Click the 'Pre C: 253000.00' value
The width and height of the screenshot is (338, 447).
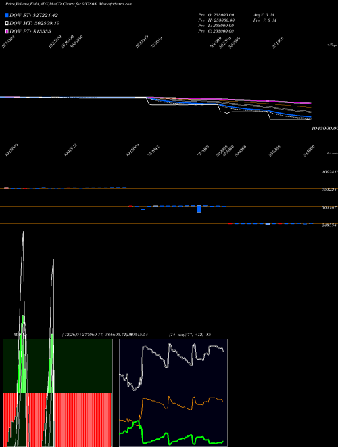pyautogui.click(x=216, y=30)
